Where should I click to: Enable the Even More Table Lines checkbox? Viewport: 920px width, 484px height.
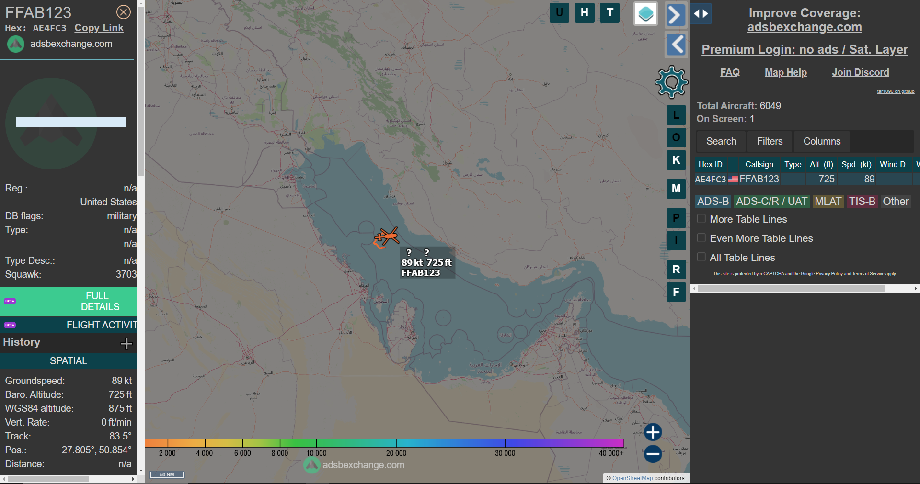coord(701,238)
